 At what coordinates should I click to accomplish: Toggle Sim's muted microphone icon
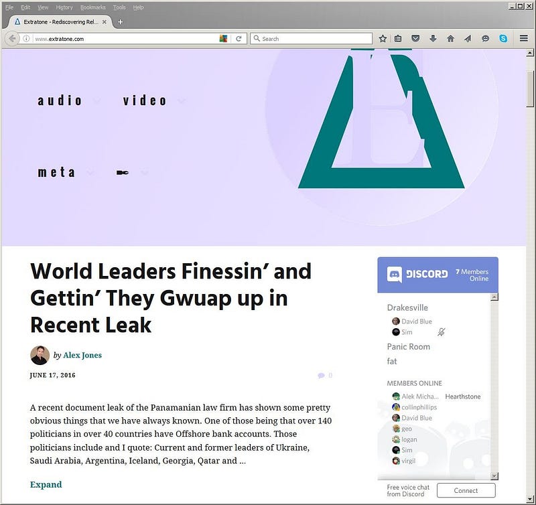[442, 332]
